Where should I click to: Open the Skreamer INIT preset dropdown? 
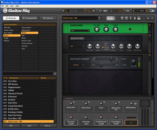click(x=80, y=31)
